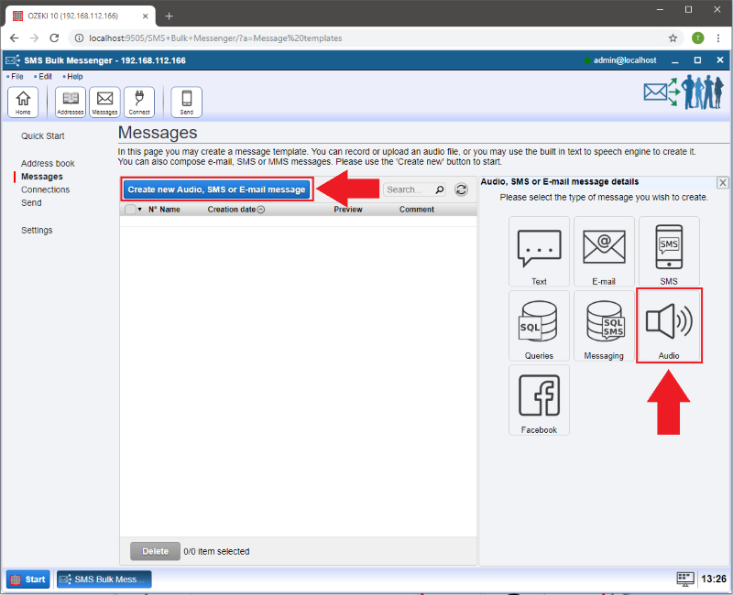Open the Help menu

coord(74,77)
